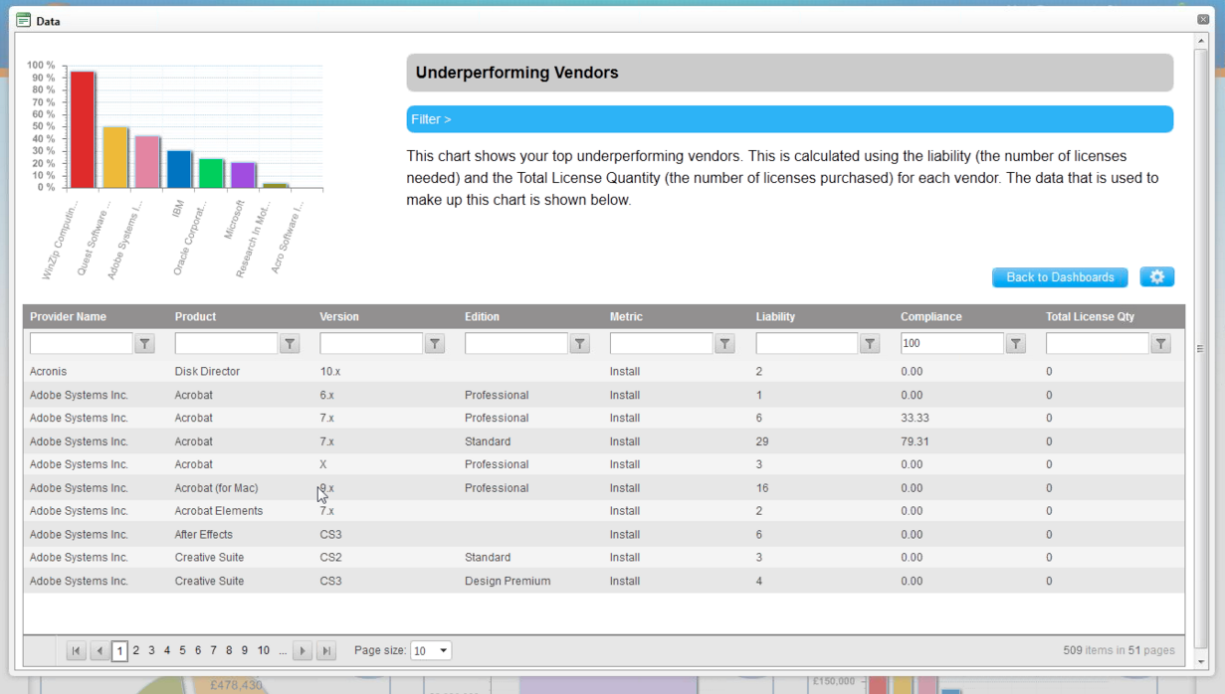
Task: Go to page 7
Action: 213,650
